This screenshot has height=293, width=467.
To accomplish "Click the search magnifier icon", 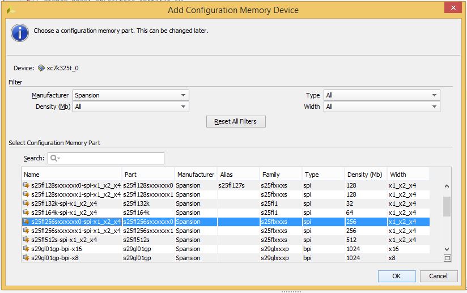I will pos(55,158).
